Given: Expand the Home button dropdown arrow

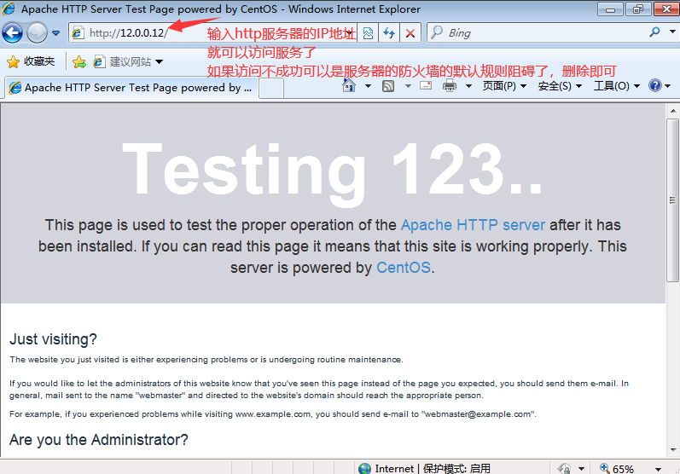Looking at the screenshot, I should 369,86.
